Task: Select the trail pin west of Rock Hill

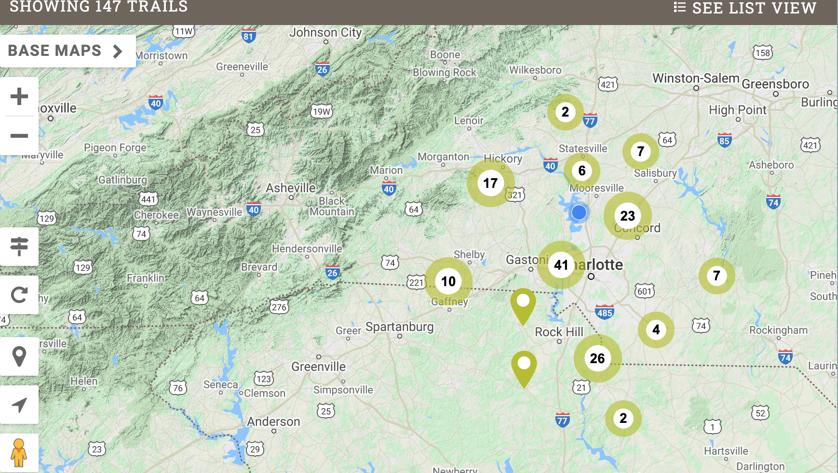Action: pyautogui.click(x=523, y=306)
